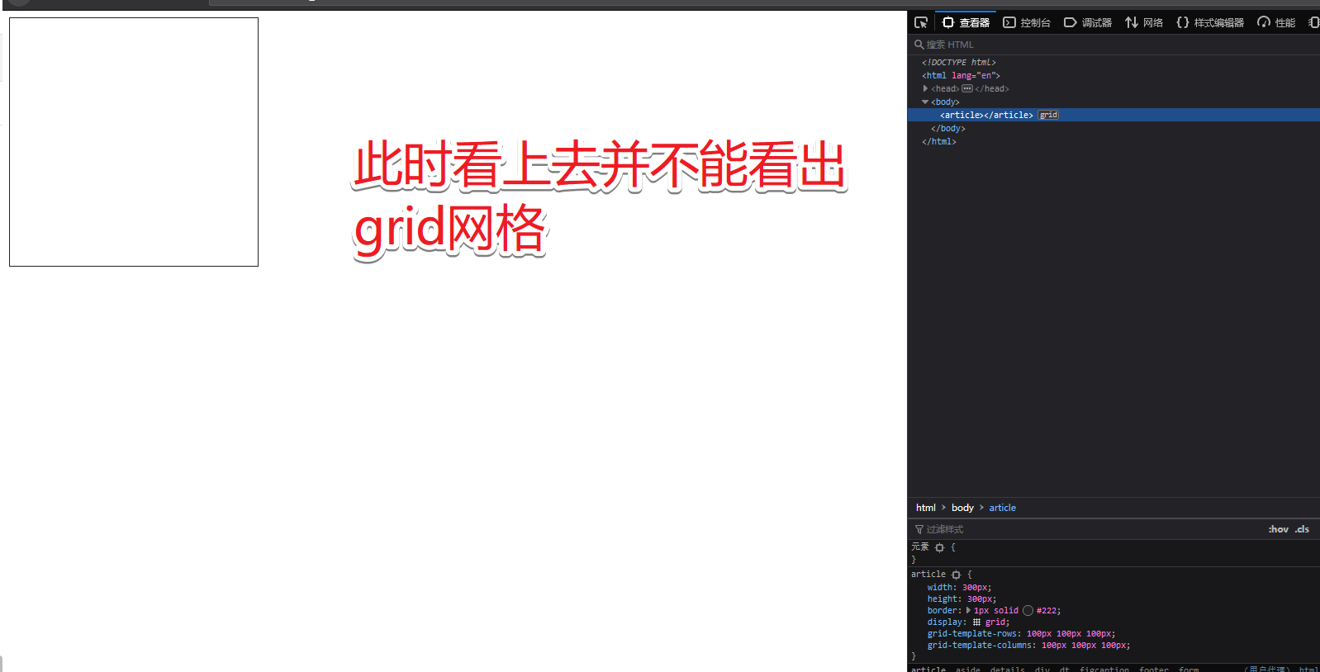1320x672 pixels.
Task: Toggle the grid highlighter icon beside display
Action: (x=976, y=622)
